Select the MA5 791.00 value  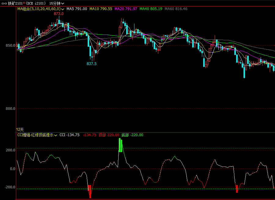(x=77, y=9)
